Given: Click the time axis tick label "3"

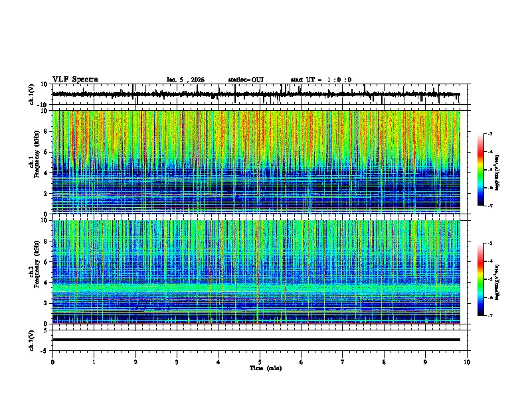Looking at the screenshot, I should click(177, 362).
